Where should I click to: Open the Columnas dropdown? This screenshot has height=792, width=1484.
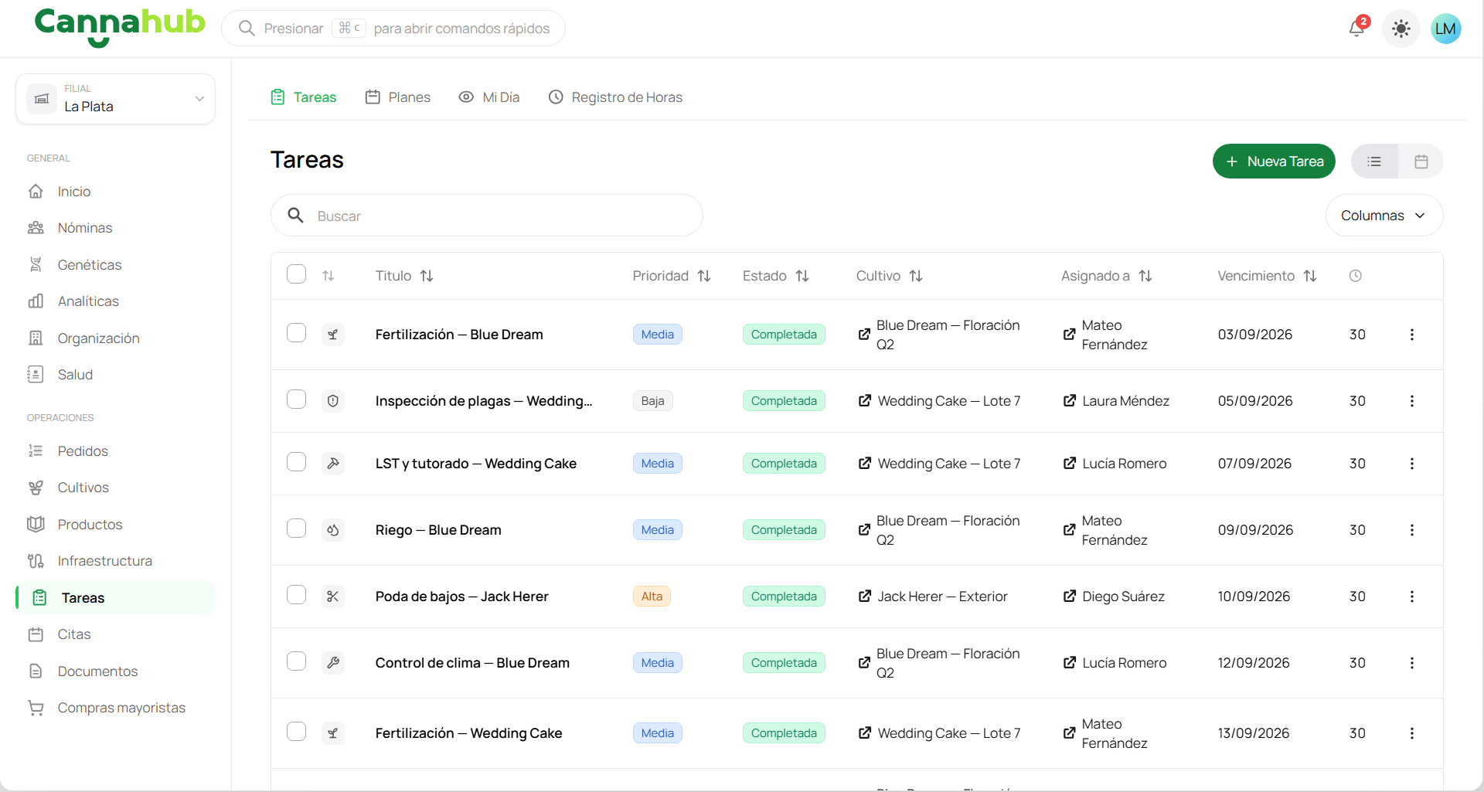(x=1384, y=216)
